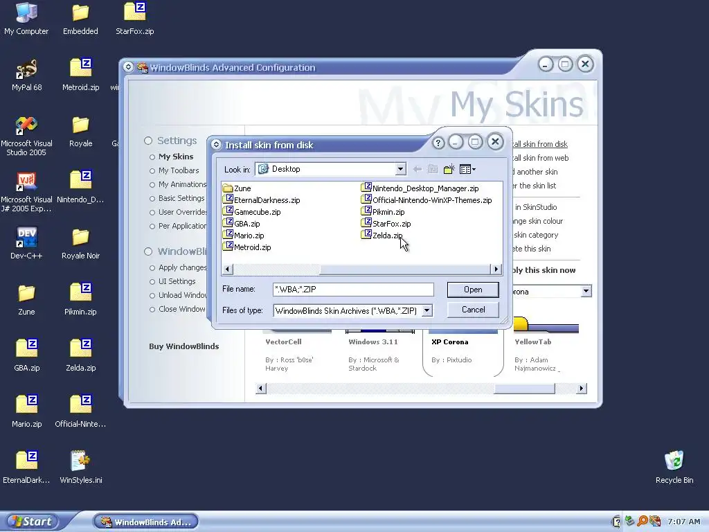Click the Create New Folder toolbar icon
The height and width of the screenshot is (532, 709).
[x=449, y=169]
